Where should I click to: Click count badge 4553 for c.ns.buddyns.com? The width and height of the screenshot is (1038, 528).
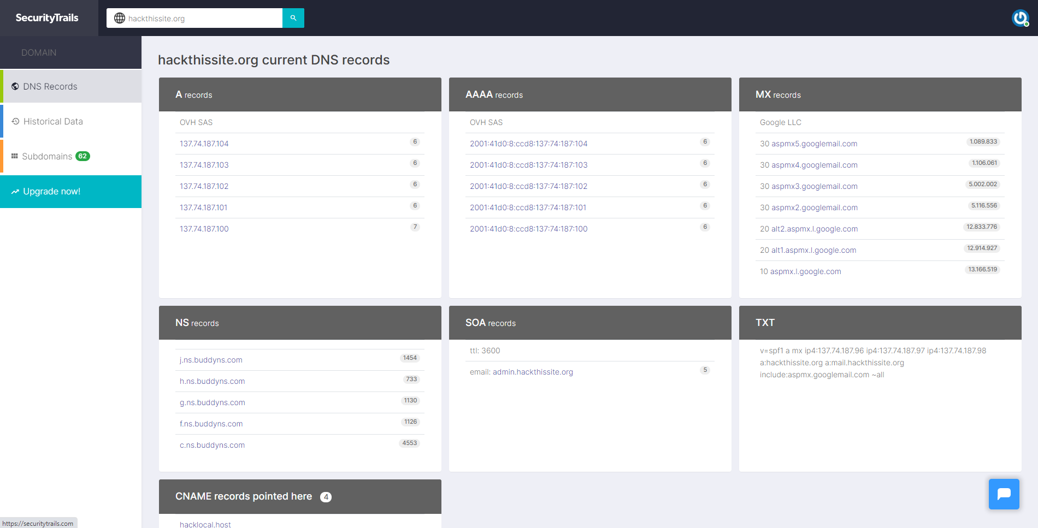point(410,443)
